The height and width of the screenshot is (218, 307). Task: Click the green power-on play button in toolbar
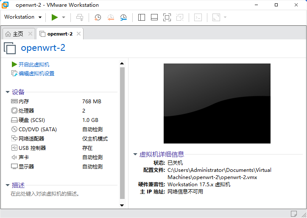pos(55,17)
